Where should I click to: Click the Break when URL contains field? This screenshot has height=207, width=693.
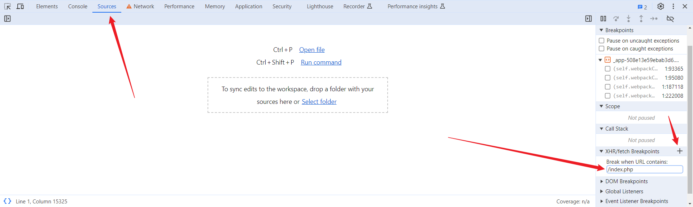[645, 169]
